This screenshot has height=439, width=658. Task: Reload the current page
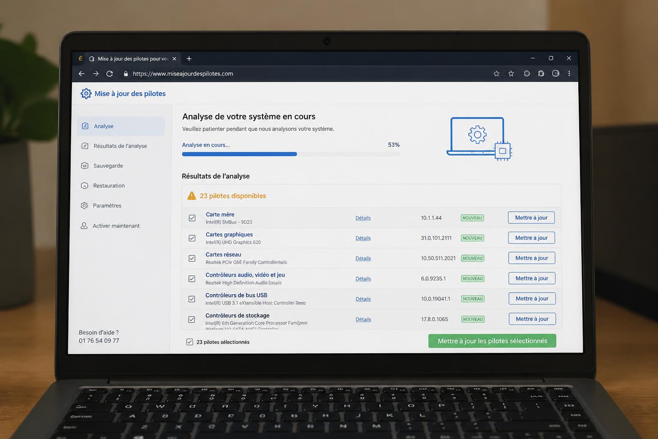tap(110, 74)
